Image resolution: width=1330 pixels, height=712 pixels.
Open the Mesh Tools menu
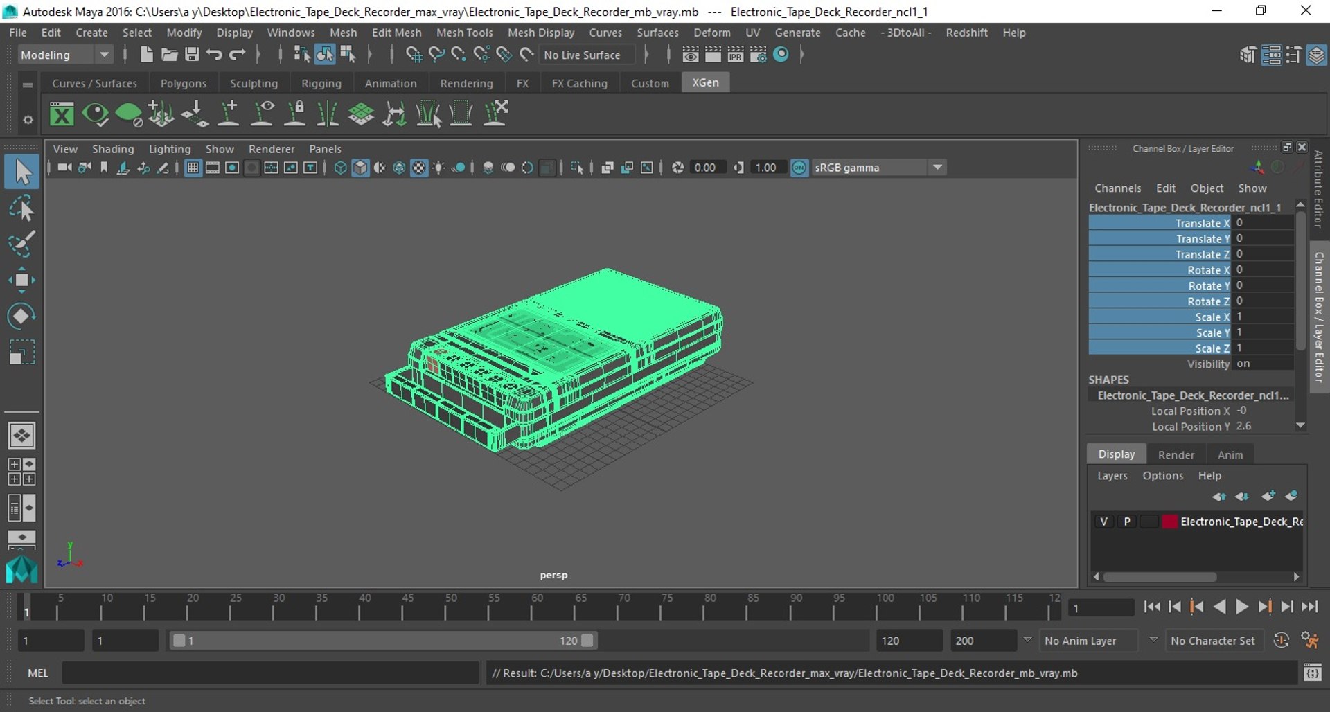point(464,33)
